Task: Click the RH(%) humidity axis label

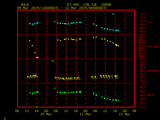Action: tap(150, 95)
